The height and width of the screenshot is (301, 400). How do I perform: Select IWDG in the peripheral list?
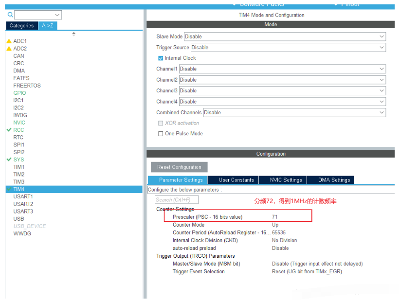(20, 115)
